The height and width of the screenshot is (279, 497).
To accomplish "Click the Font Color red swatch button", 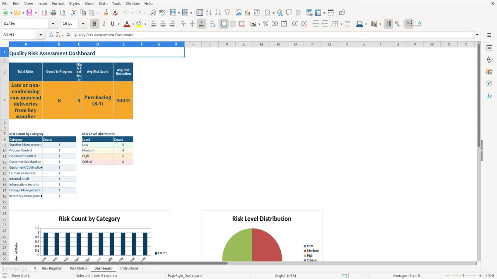I will click(x=127, y=24).
